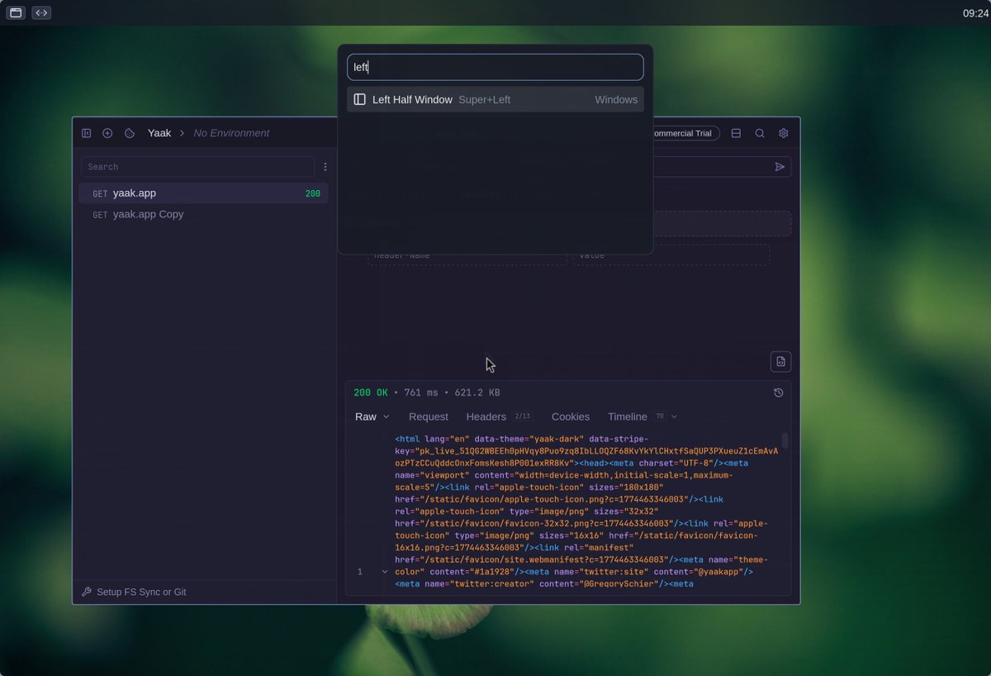Create a new request with the plus icon

click(107, 133)
